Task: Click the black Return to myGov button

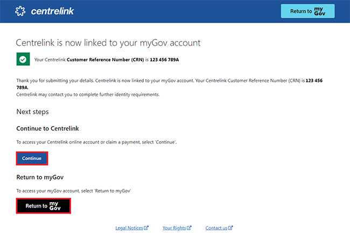Action: 43,206
